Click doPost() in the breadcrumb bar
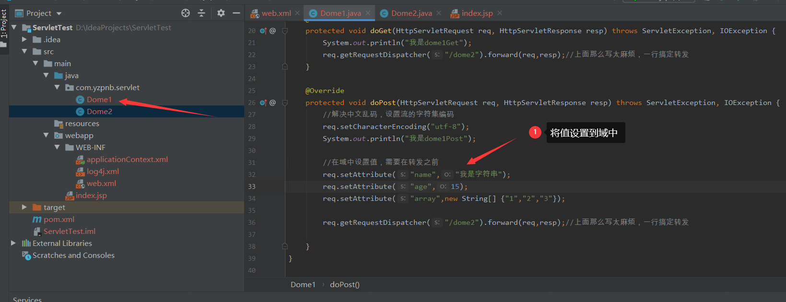This screenshot has width=786, height=302. [345, 284]
